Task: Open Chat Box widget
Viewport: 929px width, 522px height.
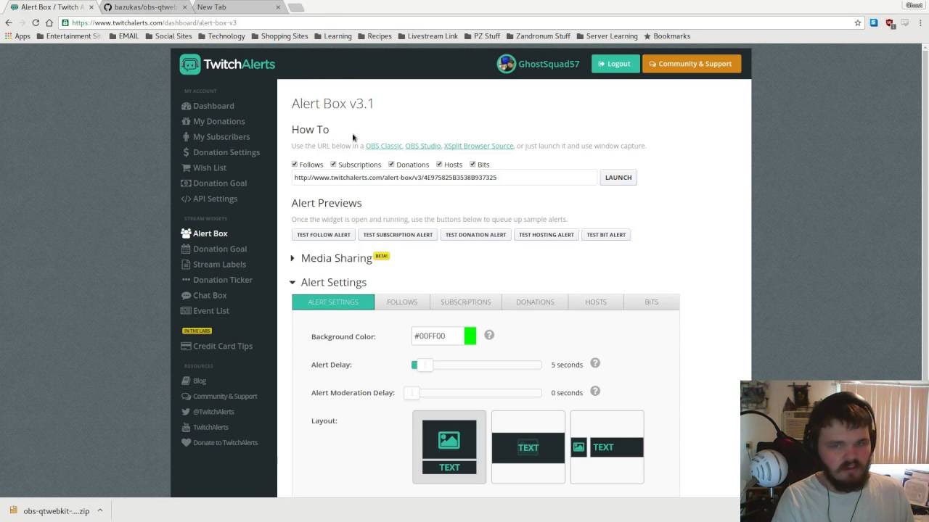Action: pyautogui.click(x=204, y=295)
